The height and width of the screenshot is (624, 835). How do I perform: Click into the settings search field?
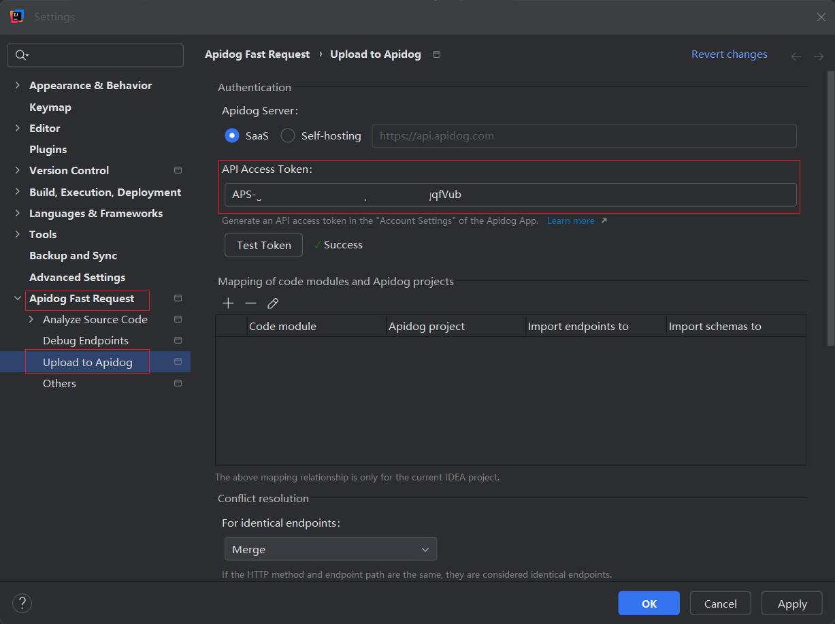coord(95,55)
